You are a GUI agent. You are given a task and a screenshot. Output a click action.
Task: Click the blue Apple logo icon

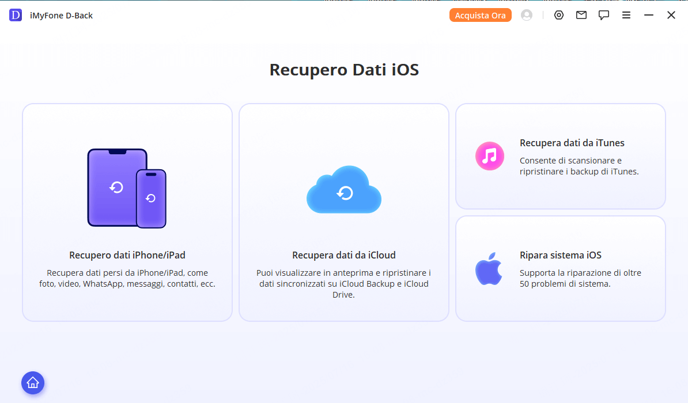pos(489,268)
